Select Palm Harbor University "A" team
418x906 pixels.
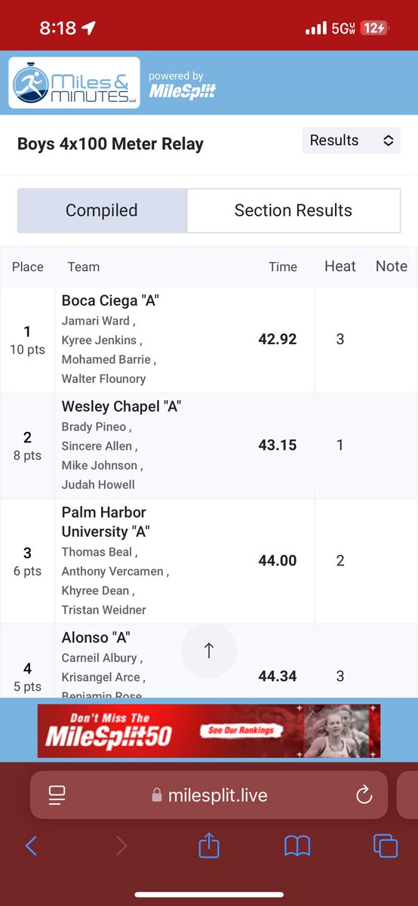pyautogui.click(x=106, y=522)
